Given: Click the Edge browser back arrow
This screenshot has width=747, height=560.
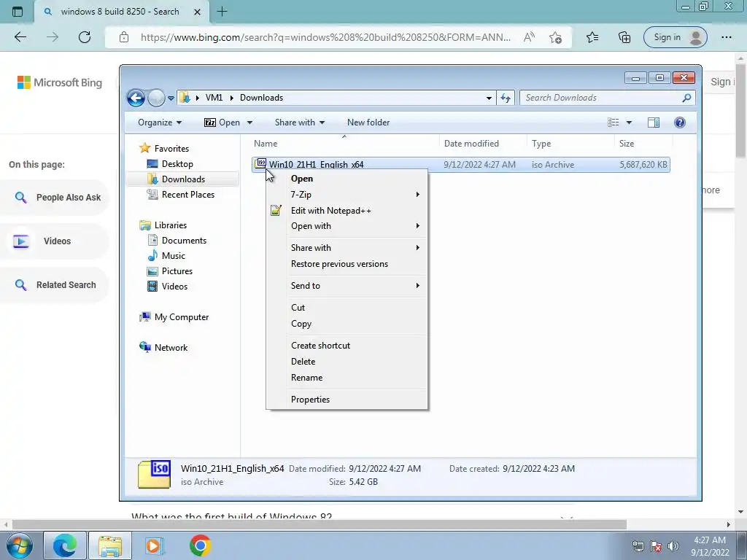Looking at the screenshot, I should coord(20,37).
